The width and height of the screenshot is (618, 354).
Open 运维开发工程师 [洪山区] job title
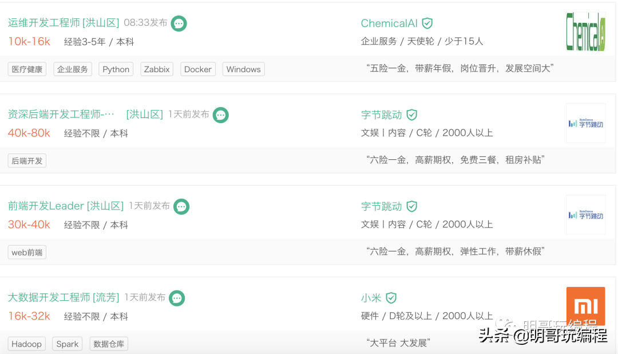coord(64,23)
